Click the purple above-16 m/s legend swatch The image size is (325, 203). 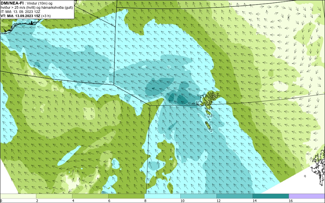[307, 196]
